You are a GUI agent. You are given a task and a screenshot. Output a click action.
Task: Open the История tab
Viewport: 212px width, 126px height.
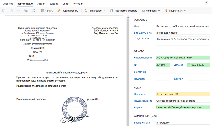[x=78, y=4]
